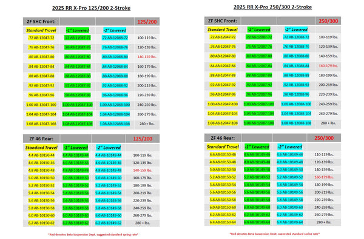Select 'ZF 46 Rear:' header in 125/200 chart

pos(41,139)
